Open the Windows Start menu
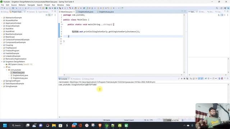The height and width of the screenshot is (129, 230). tap(5, 125)
